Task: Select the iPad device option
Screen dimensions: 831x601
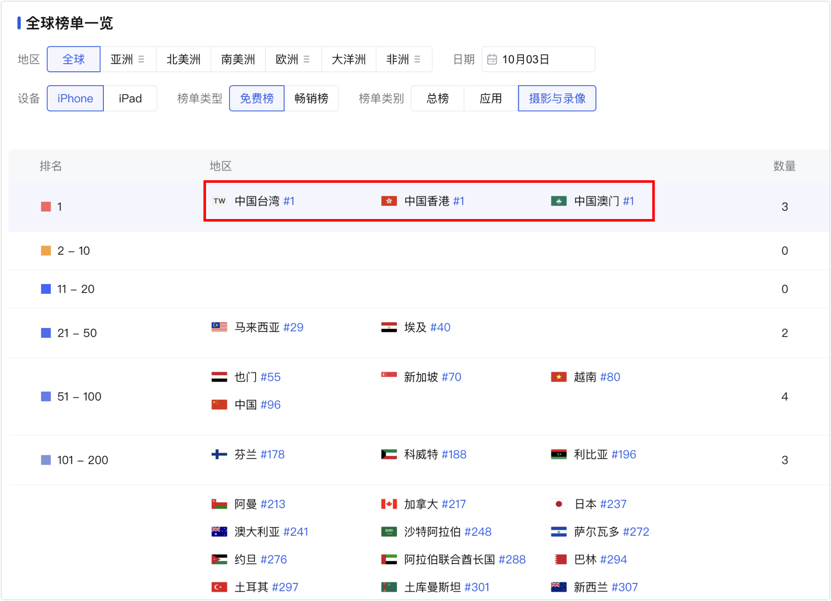Action: tap(130, 98)
